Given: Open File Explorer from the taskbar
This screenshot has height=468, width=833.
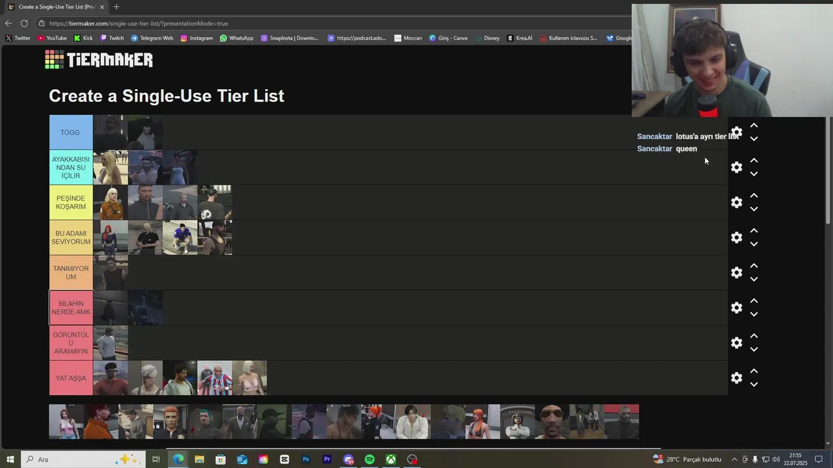Looking at the screenshot, I should [x=199, y=460].
